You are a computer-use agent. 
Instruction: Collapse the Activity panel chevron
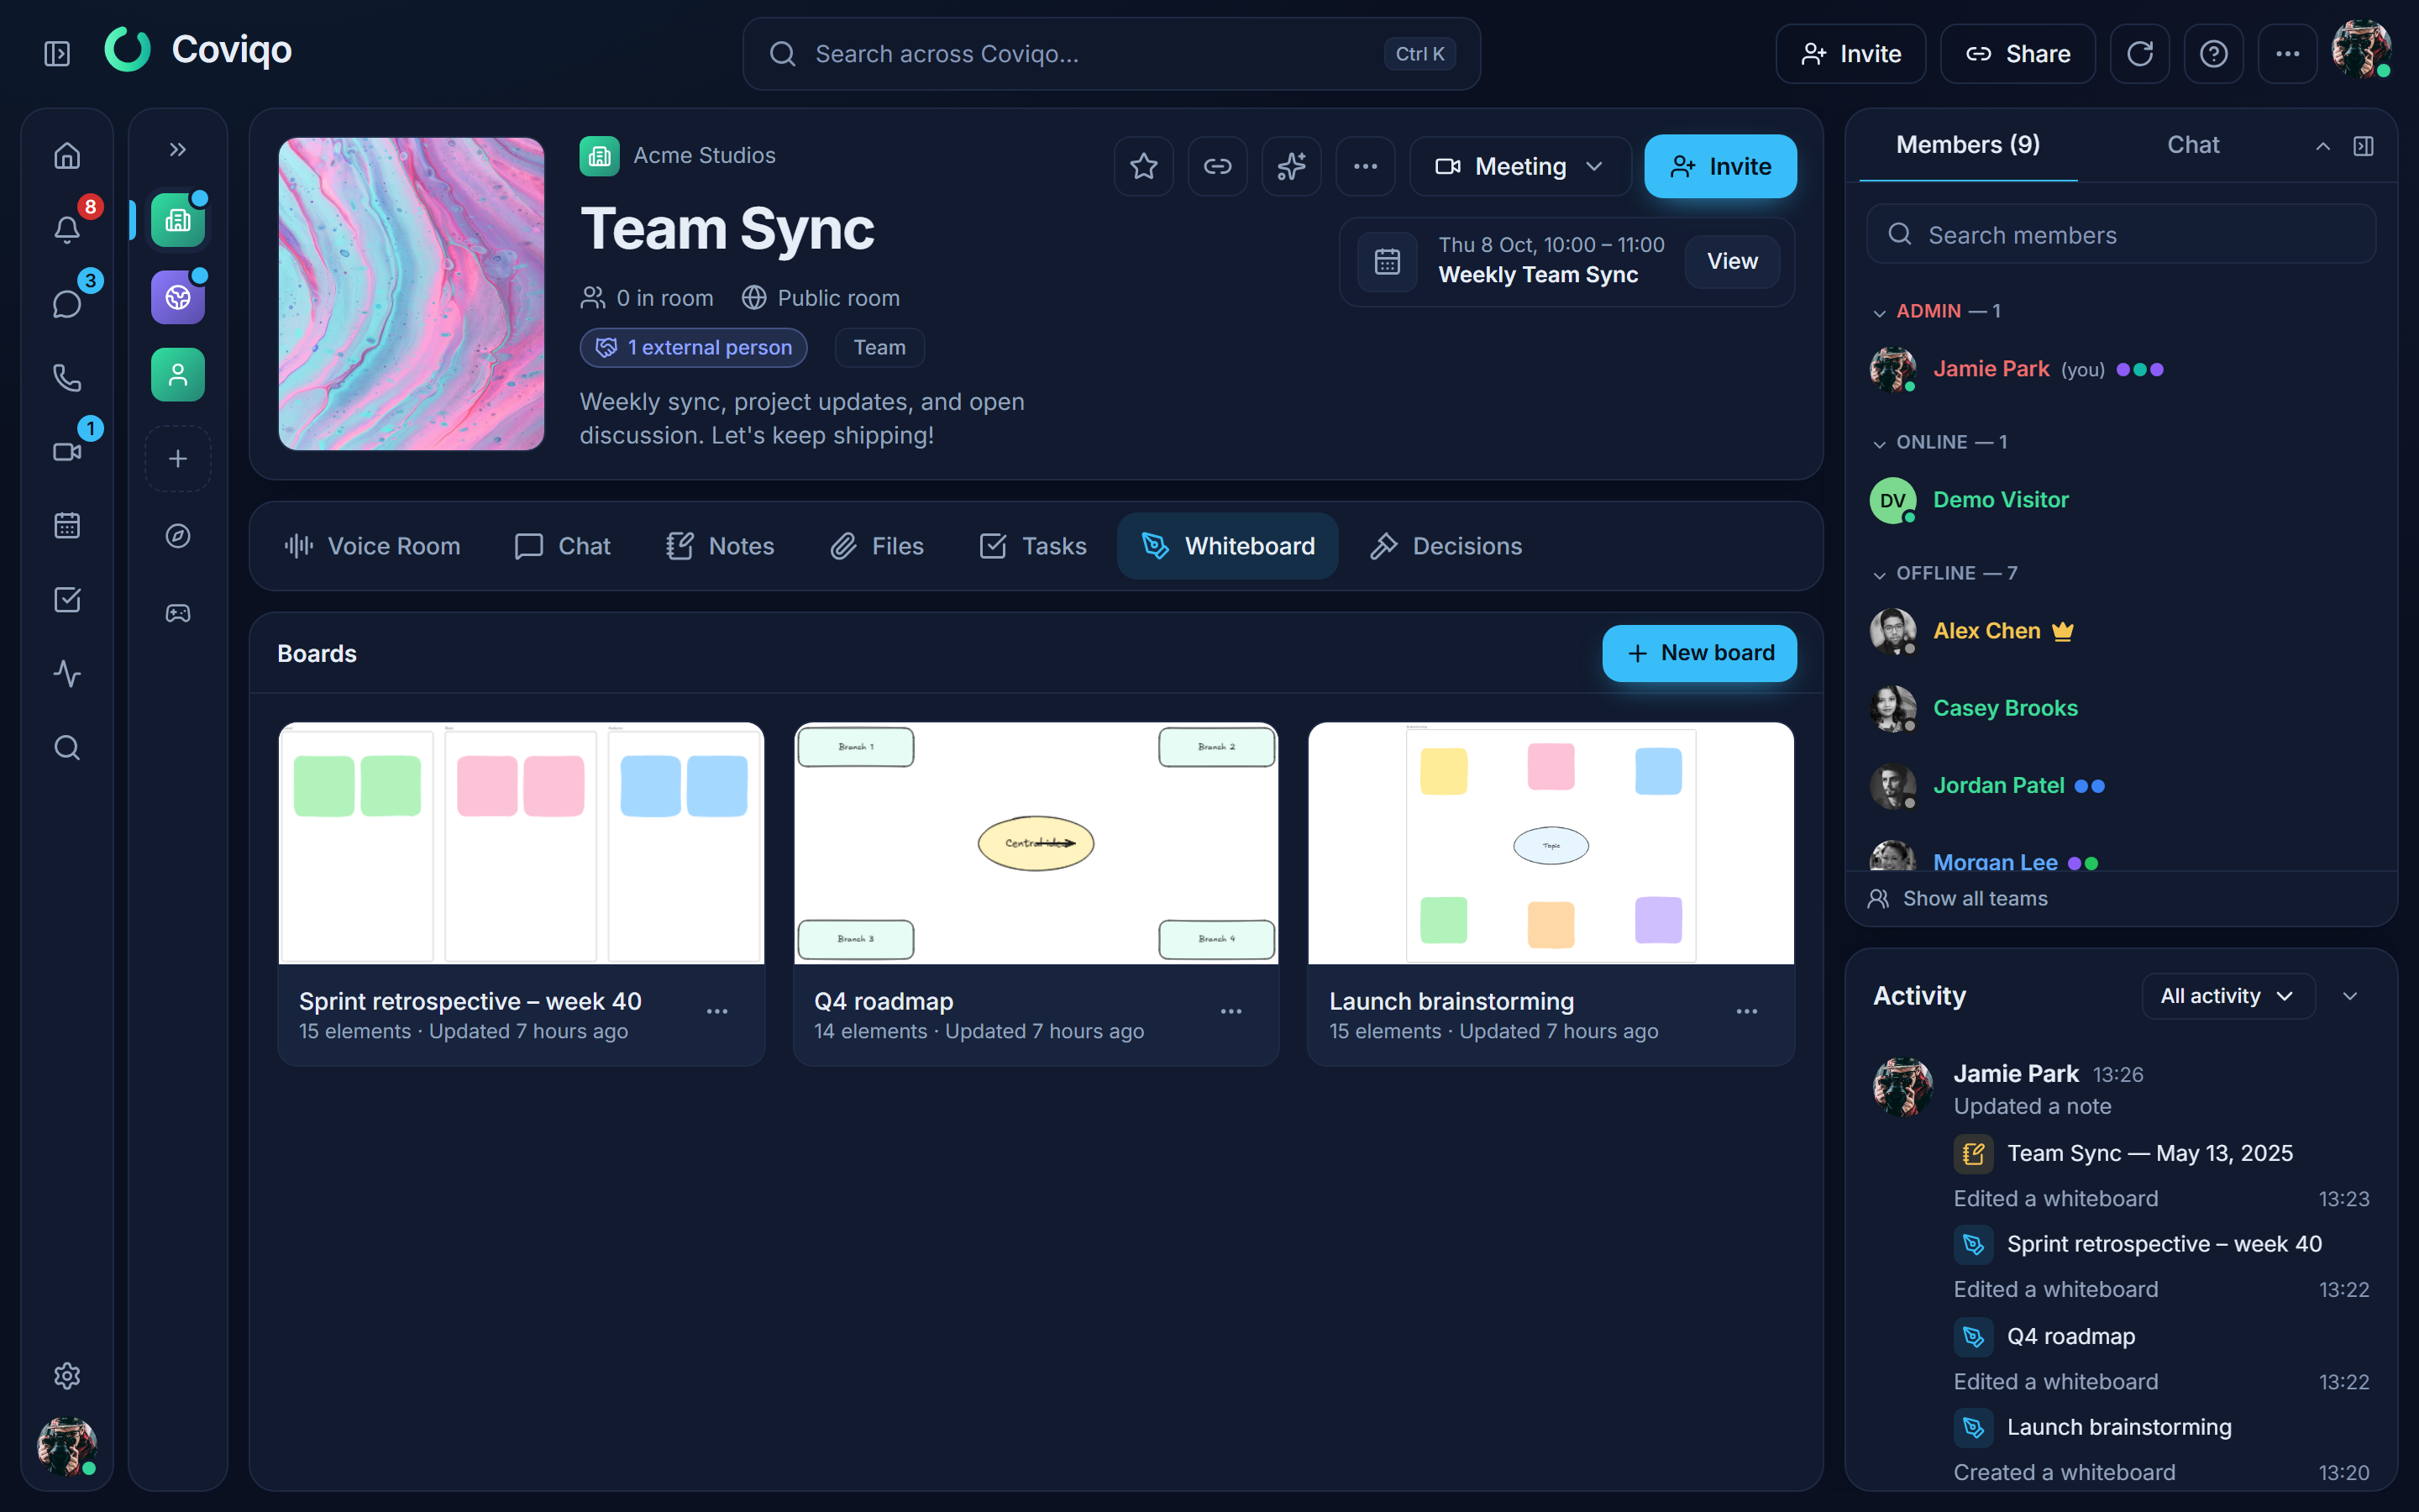coord(2350,996)
